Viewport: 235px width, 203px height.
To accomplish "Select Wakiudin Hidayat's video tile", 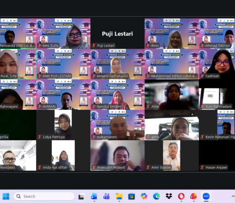I will pos(117,156).
